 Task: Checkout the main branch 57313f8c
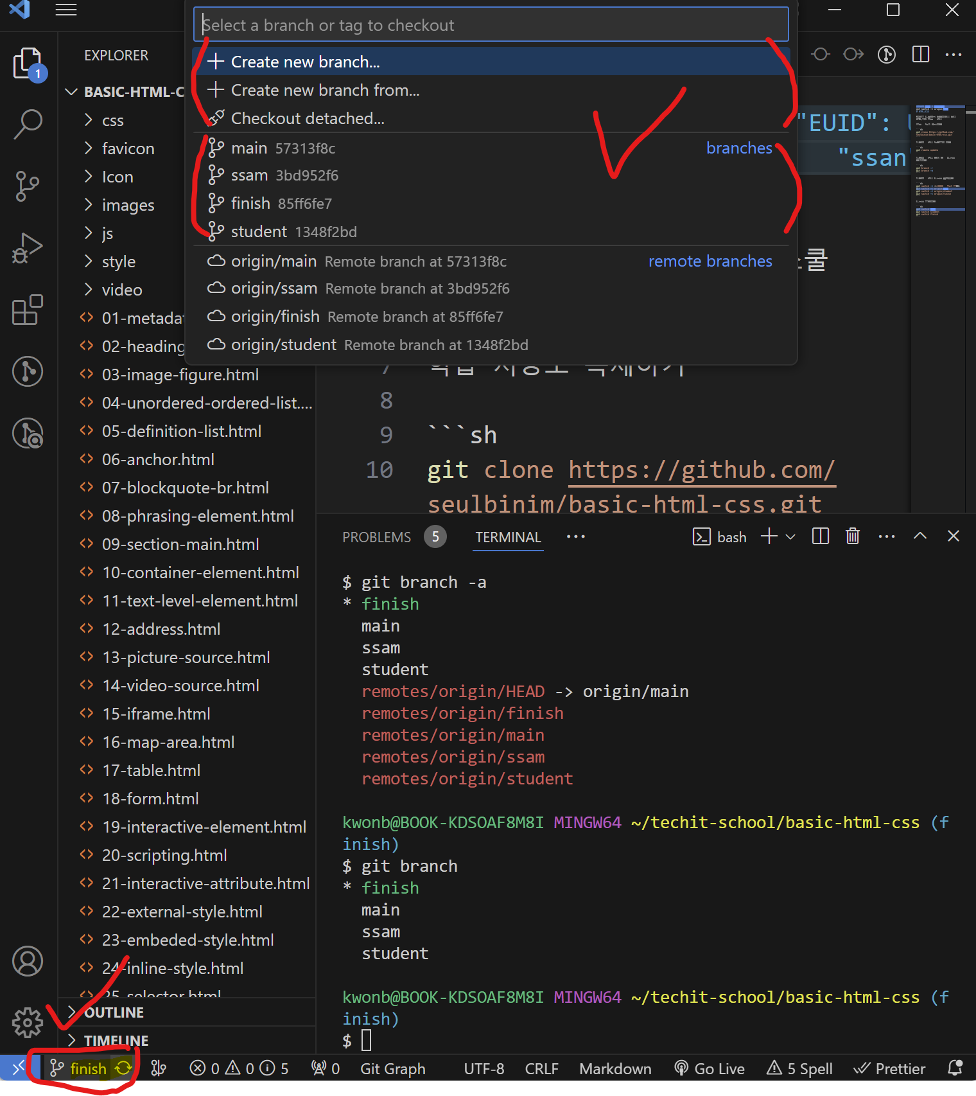coord(491,148)
